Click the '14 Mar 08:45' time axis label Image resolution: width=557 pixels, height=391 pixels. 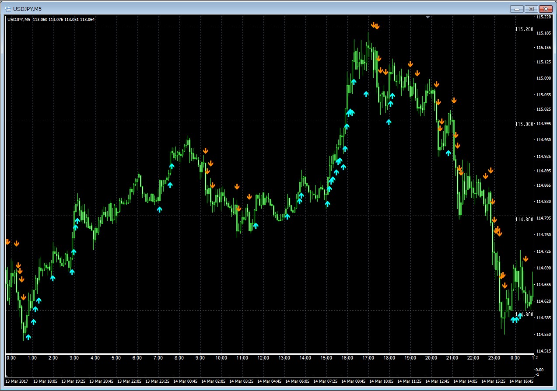(353, 381)
